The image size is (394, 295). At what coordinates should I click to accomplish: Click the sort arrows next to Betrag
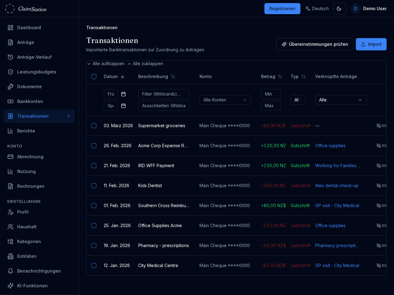(x=280, y=77)
